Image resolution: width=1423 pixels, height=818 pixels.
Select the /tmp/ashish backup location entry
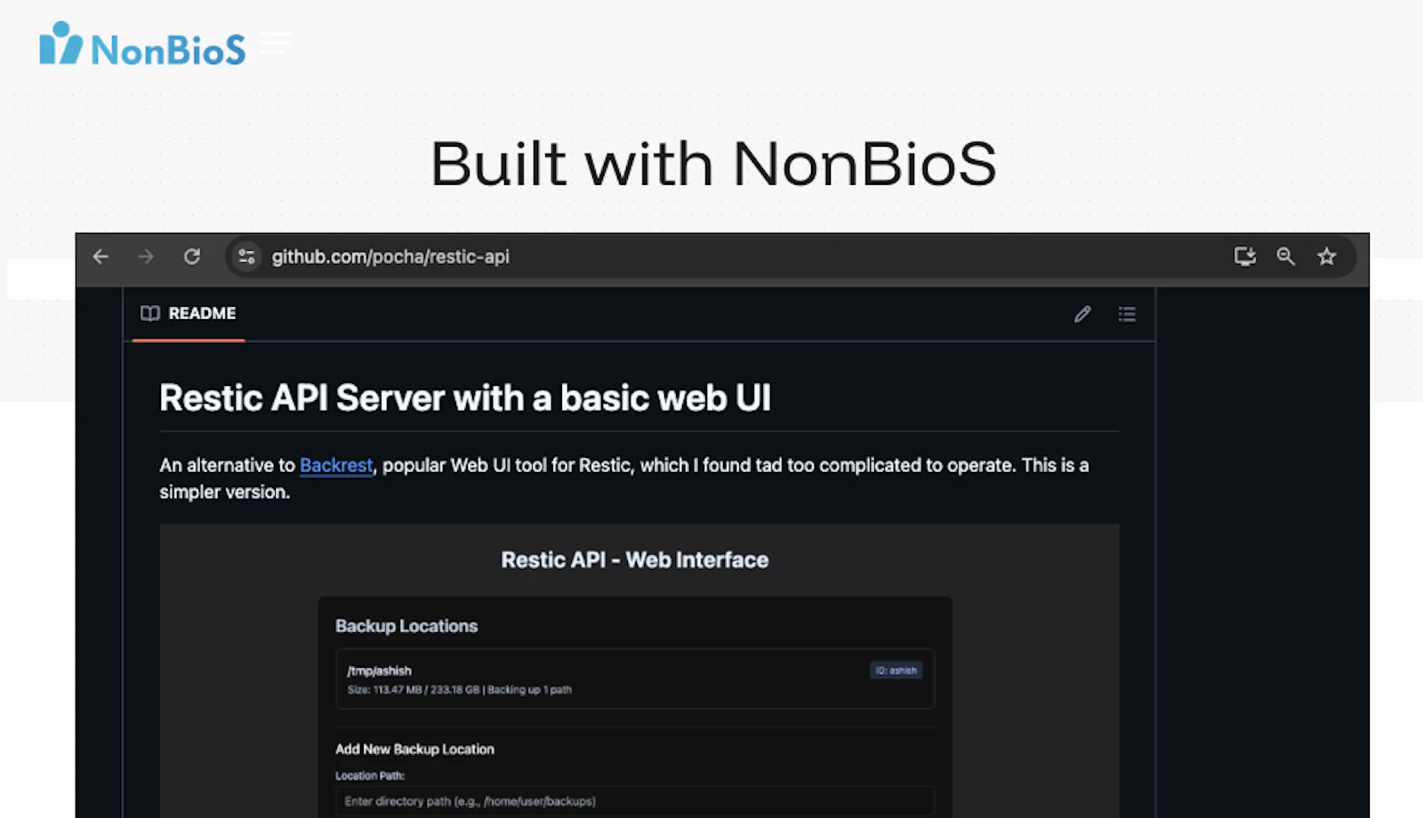[635, 679]
